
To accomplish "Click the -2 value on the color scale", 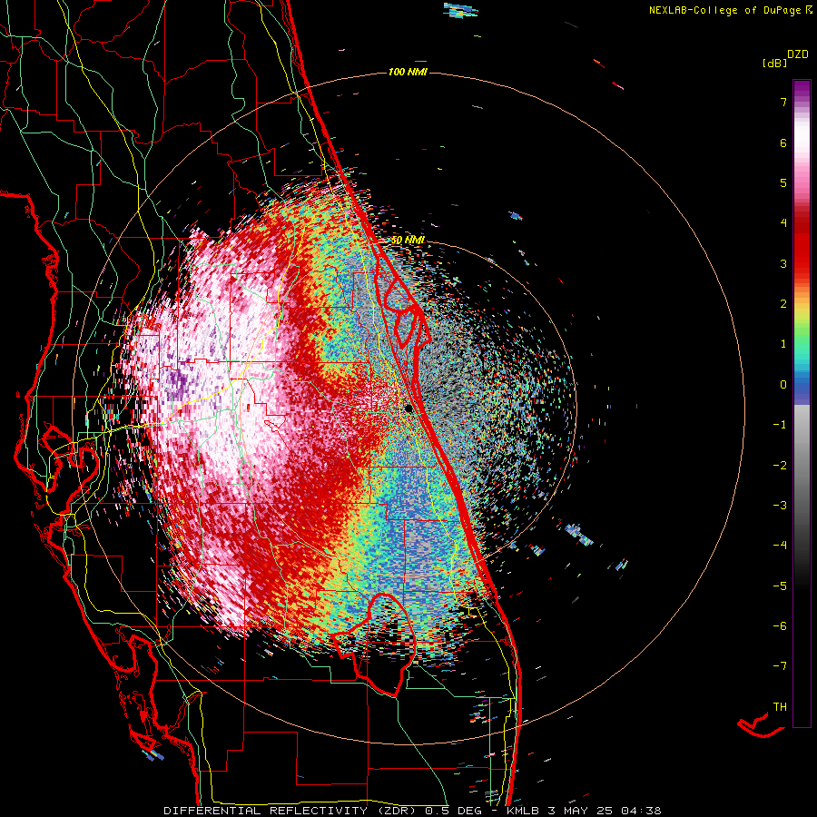I will coord(780,466).
